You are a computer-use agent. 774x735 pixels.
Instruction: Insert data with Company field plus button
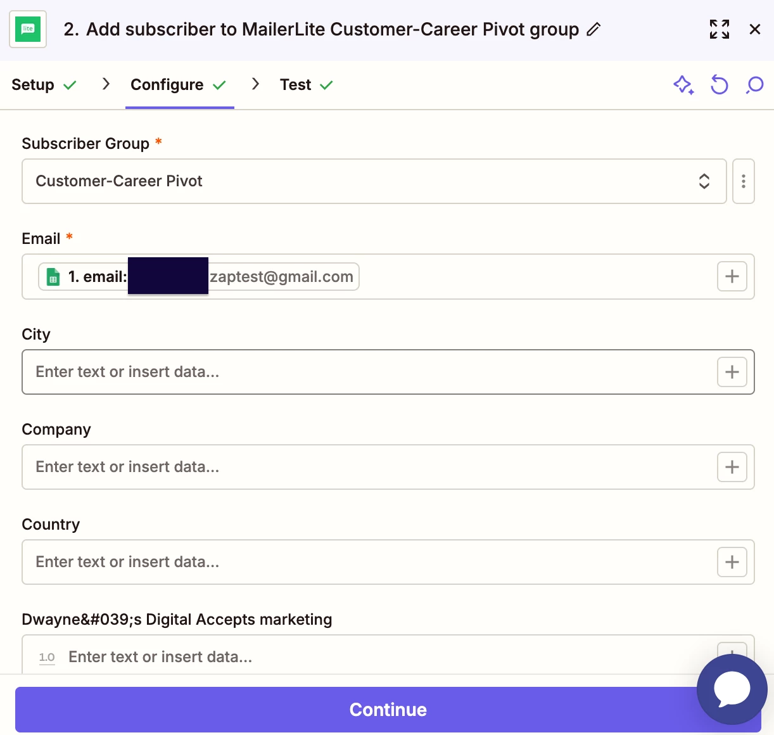(x=732, y=467)
